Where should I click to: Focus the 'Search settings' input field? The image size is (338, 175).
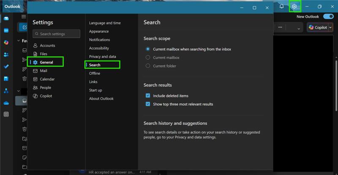click(57, 34)
